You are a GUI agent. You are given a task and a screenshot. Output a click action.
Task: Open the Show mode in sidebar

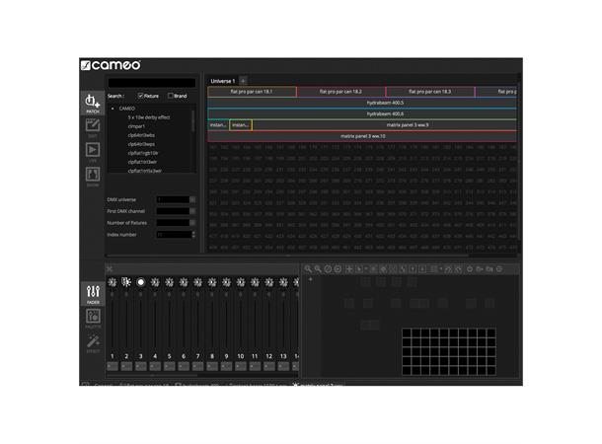click(93, 177)
